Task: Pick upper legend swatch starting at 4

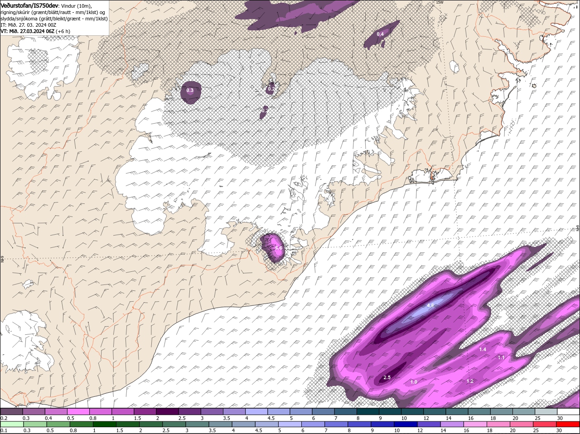Action: tap(256, 412)
